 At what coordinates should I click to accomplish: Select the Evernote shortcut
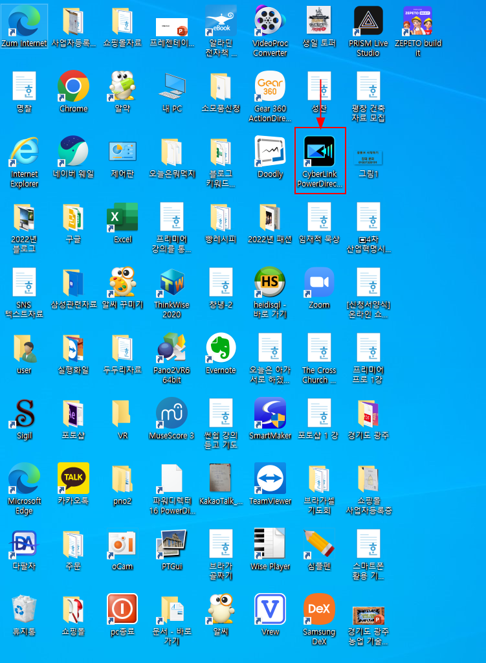(221, 348)
